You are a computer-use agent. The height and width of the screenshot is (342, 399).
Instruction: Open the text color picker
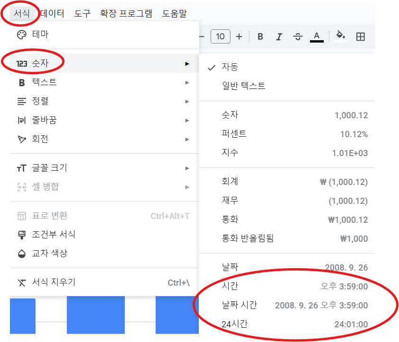[x=317, y=36]
